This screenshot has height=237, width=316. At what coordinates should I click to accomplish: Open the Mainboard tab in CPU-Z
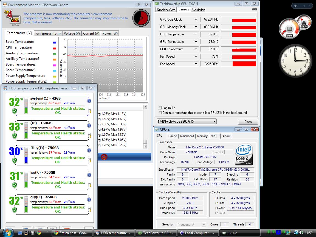(187, 136)
